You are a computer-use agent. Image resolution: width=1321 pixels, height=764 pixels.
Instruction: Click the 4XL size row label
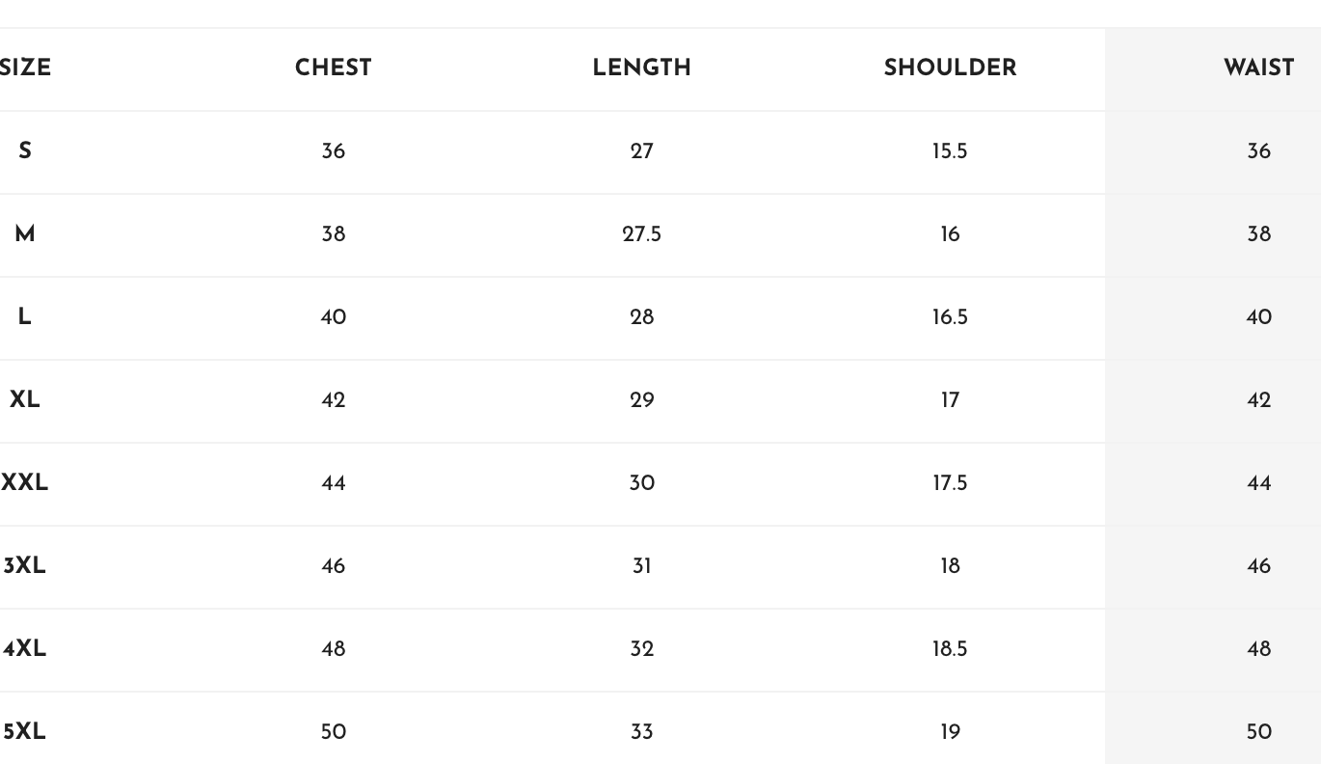[24, 649]
